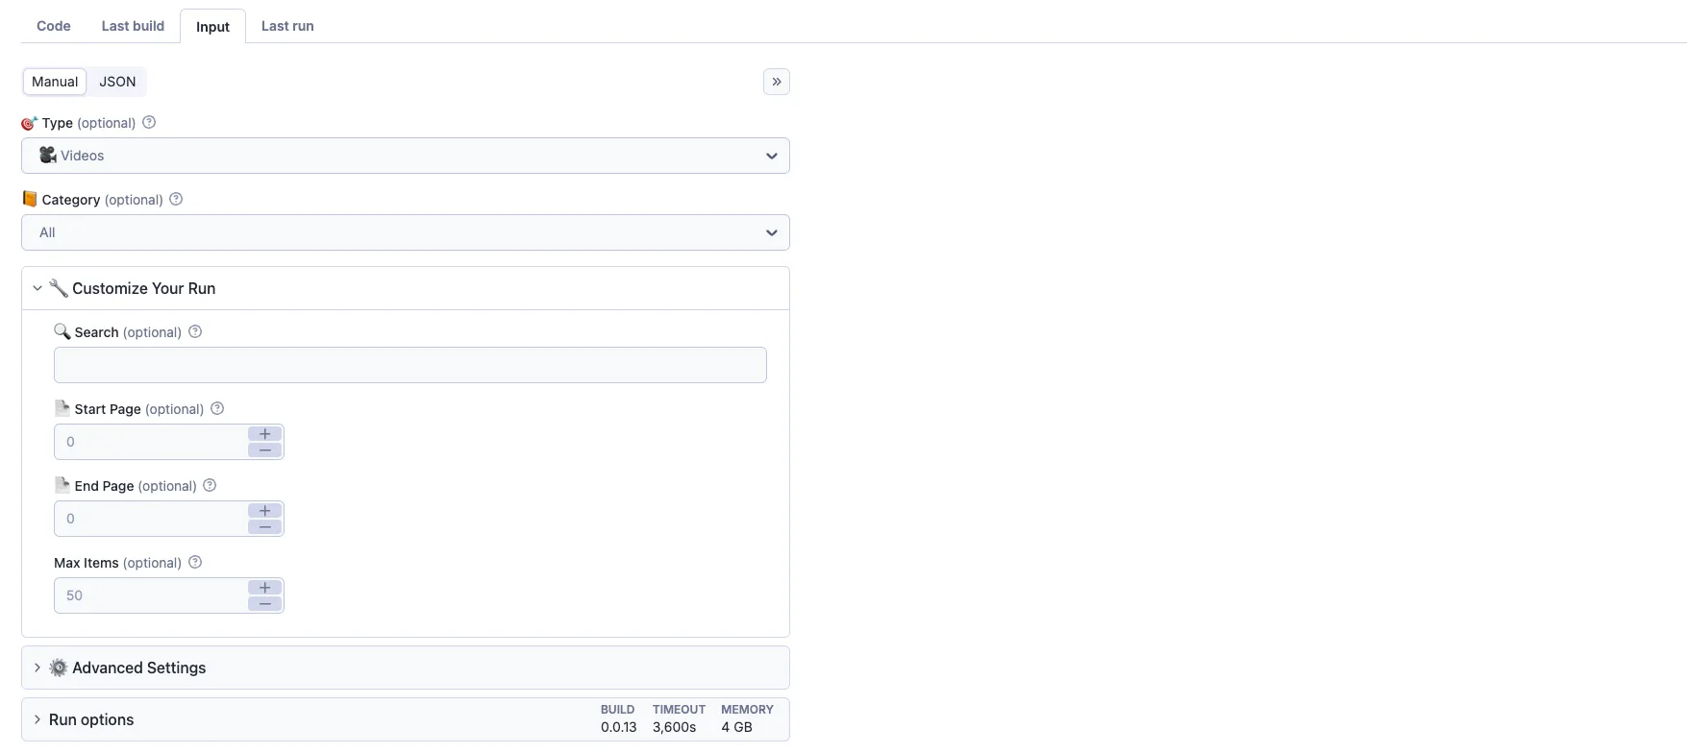Decrease the End Page value

265,526
